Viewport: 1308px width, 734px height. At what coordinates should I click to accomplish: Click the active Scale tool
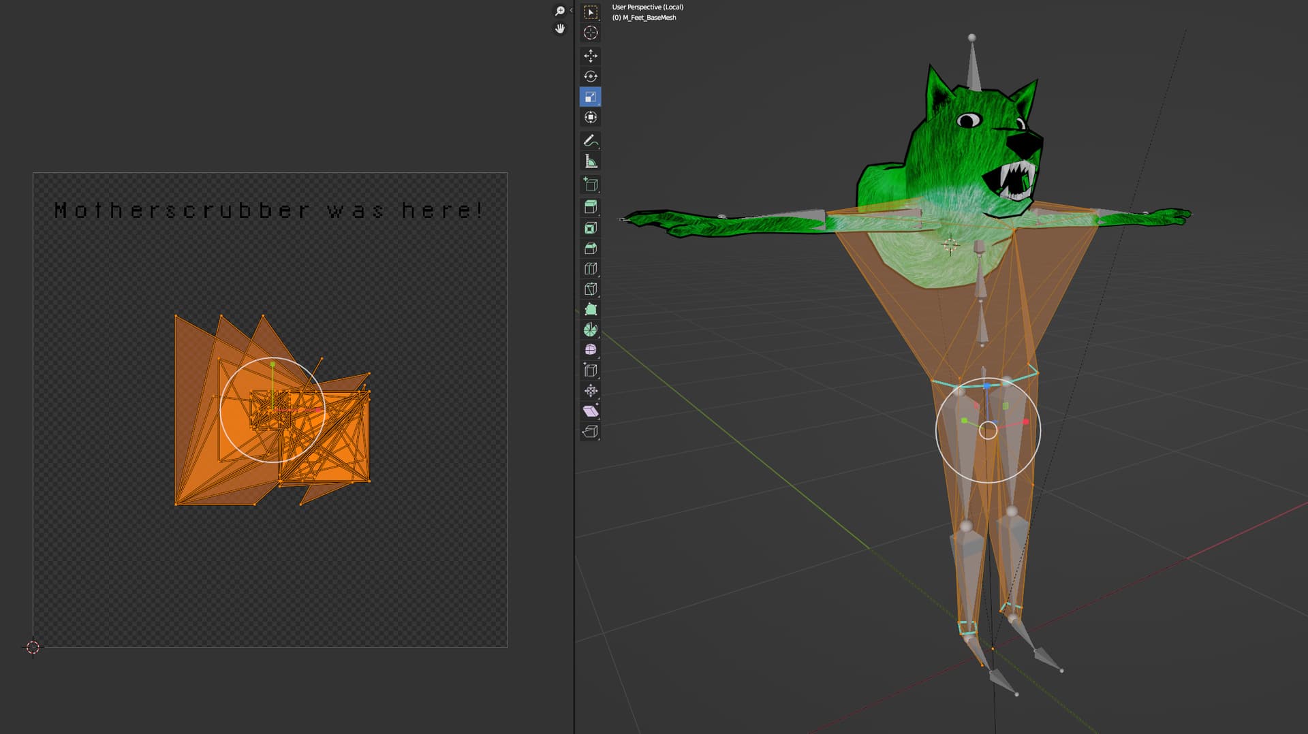(591, 97)
